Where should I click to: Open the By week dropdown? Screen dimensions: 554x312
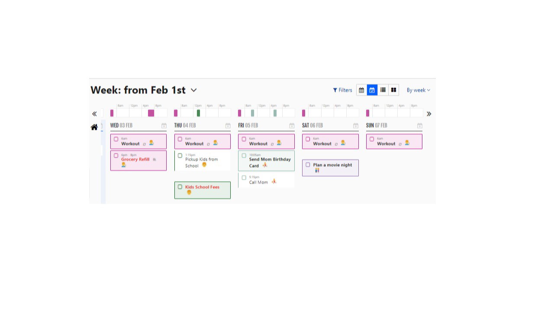tap(418, 90)
